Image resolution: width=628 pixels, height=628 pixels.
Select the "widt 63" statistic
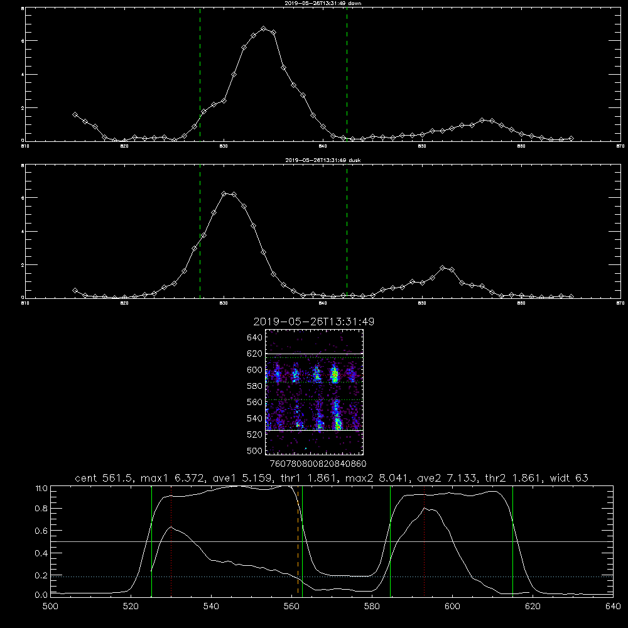coord(569,478)
